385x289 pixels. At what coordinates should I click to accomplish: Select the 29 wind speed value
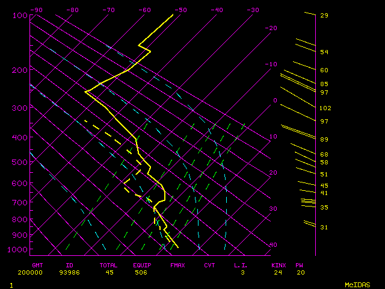point(324,15)
